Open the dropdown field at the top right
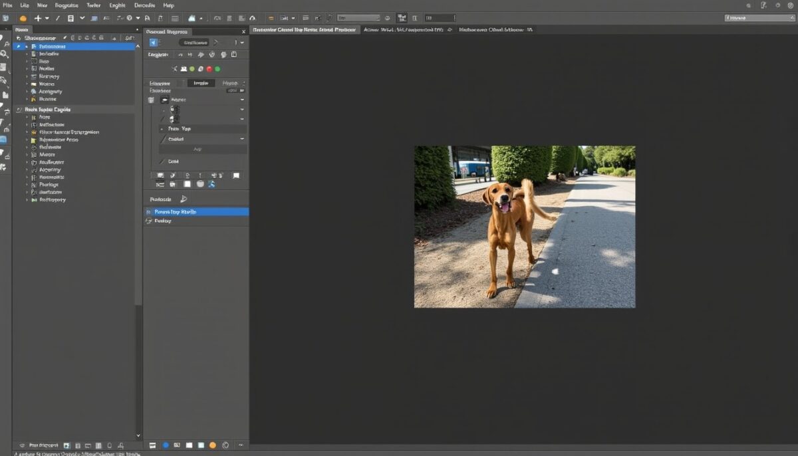This screenshot has width=798, height=456. (x=759, y=18)
